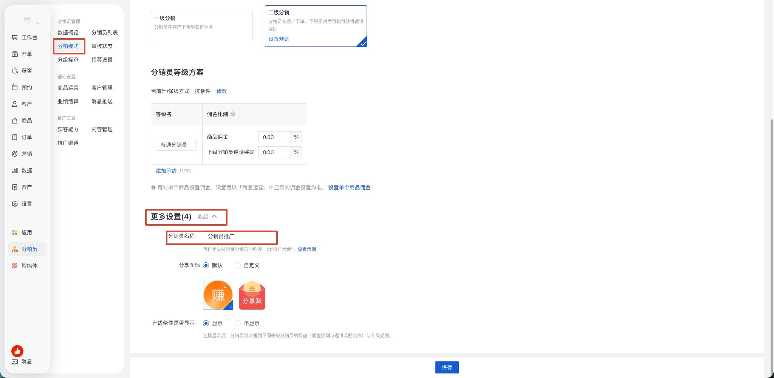The height and width of the screenshot is (378, 774).
Task: Open 分销模式 in the submenu
Action: 68,46
